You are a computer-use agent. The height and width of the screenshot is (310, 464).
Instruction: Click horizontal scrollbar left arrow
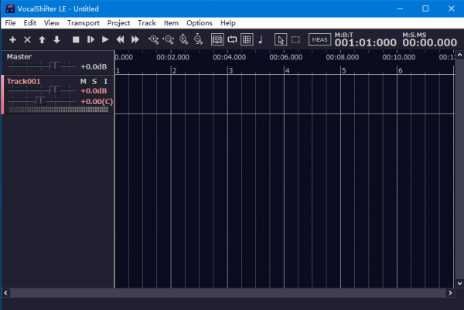5,292
